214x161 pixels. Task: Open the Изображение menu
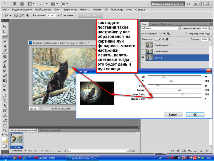(x=43, y=10)
